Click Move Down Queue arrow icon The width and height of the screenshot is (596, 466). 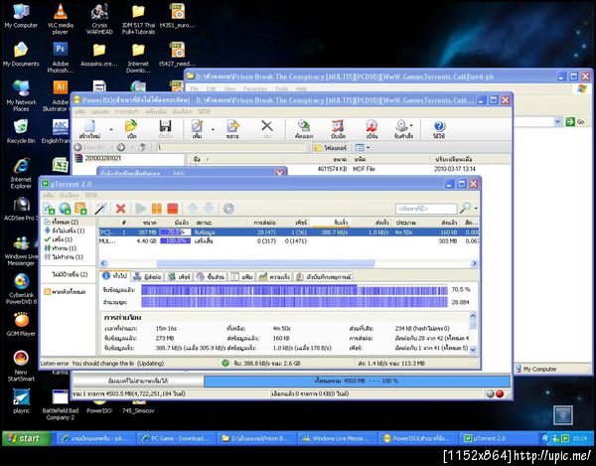click(209, 209)
